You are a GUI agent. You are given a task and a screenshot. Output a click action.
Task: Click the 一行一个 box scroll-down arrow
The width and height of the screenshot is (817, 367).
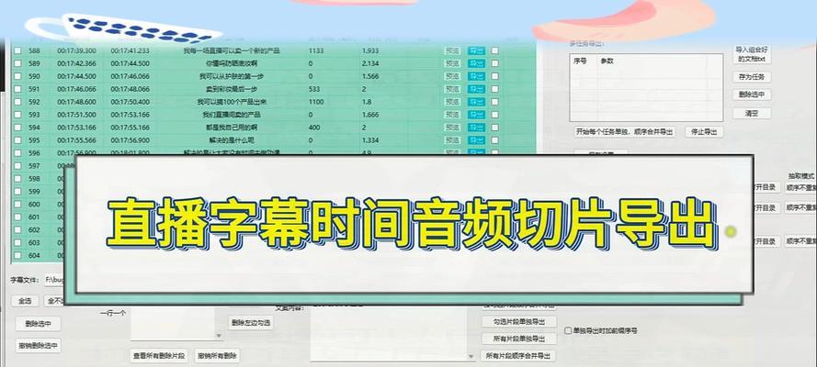[x=220, y=336]
